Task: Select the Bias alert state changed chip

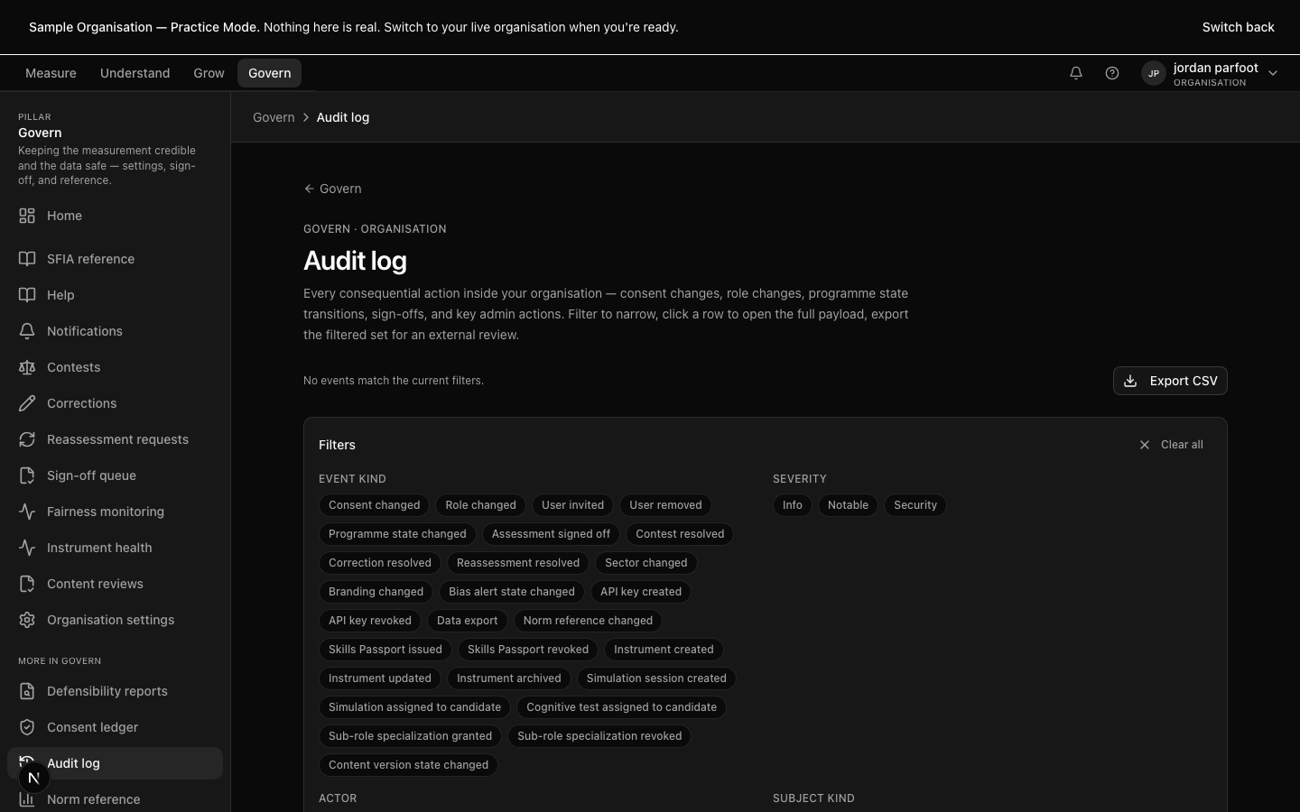Action: coord(512,592)
